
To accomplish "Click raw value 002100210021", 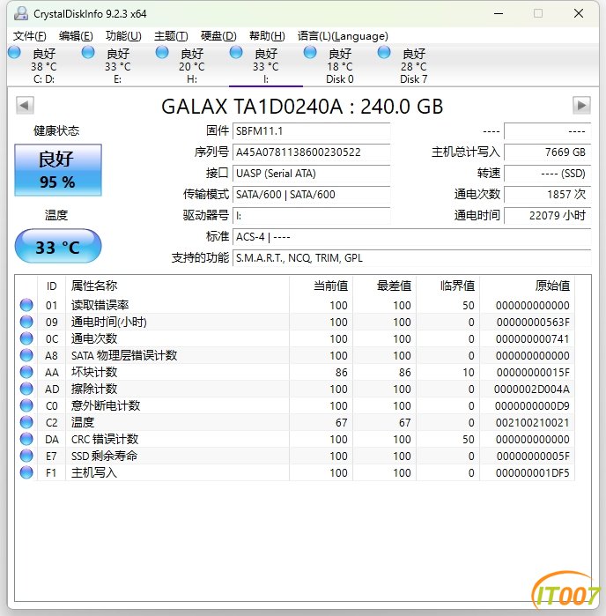I will (532, 423).
